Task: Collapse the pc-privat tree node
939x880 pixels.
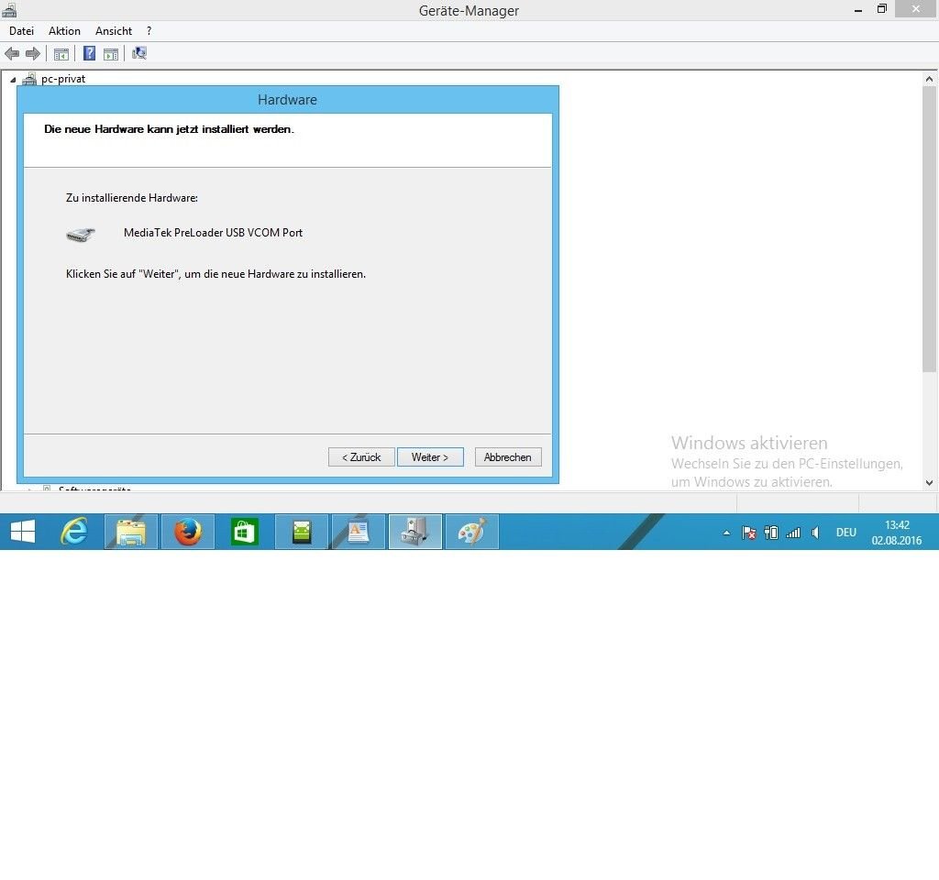Action: pos(13,80)
